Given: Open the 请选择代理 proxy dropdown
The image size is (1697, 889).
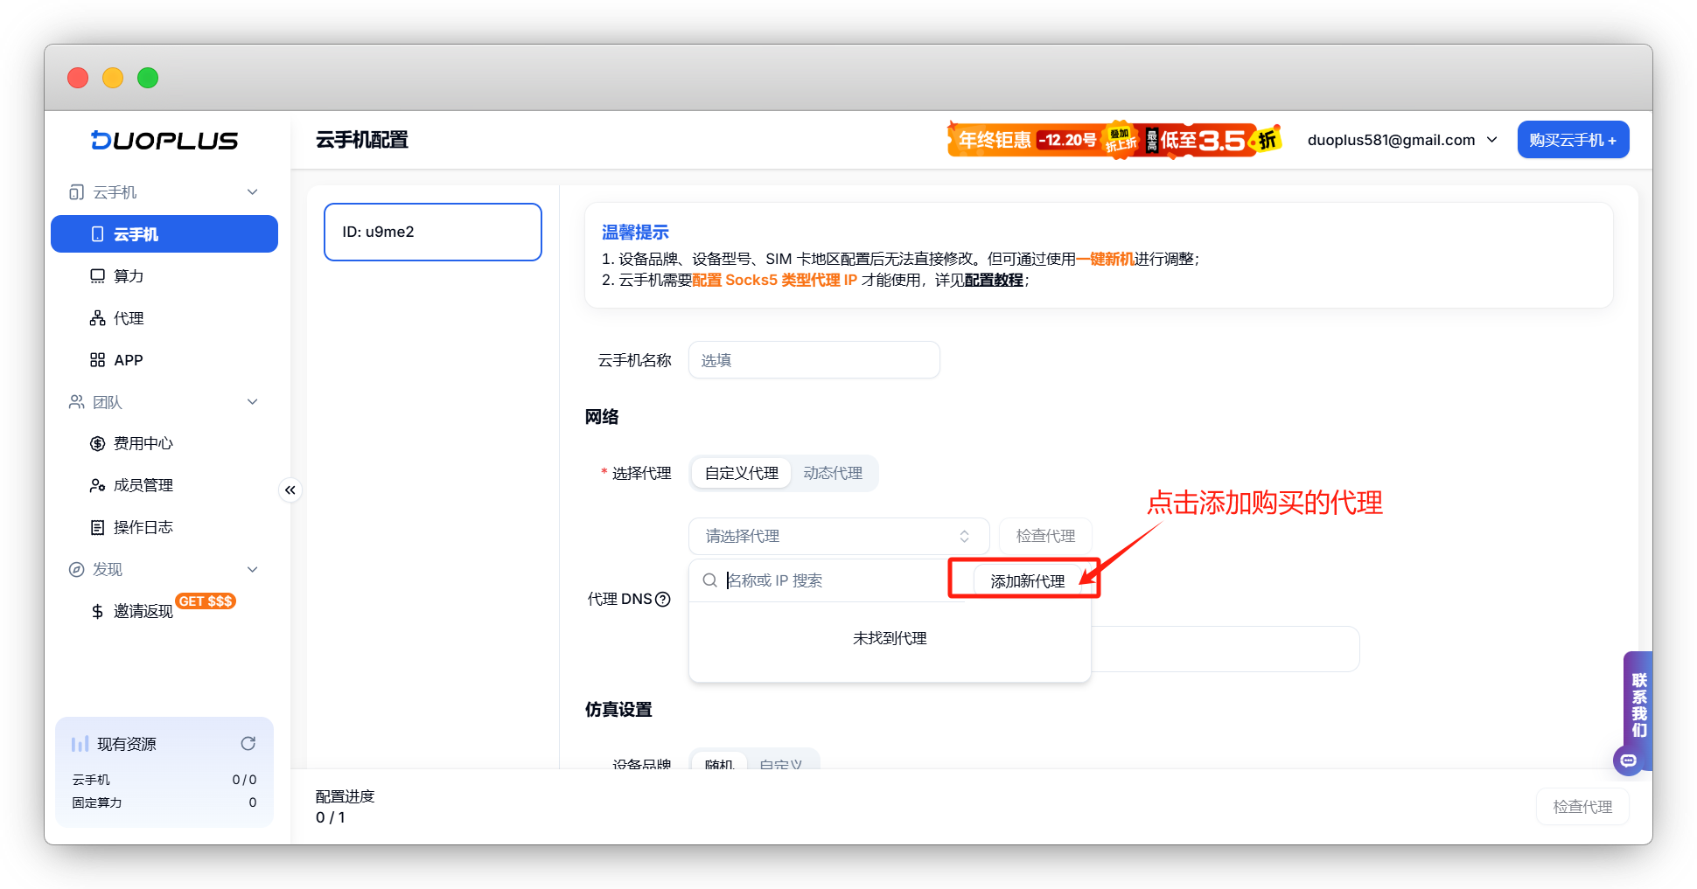Looking at the screenshot, I should click(x=836, y=535).
